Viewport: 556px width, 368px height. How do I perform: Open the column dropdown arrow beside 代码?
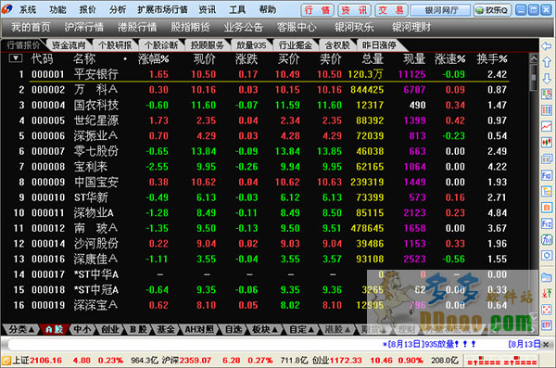point(16,58)
